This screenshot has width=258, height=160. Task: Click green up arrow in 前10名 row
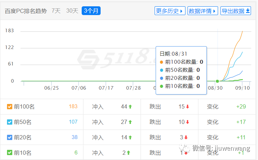129,153
